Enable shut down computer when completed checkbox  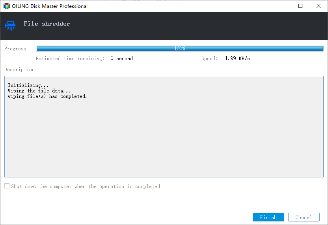(x=7, y=186)
